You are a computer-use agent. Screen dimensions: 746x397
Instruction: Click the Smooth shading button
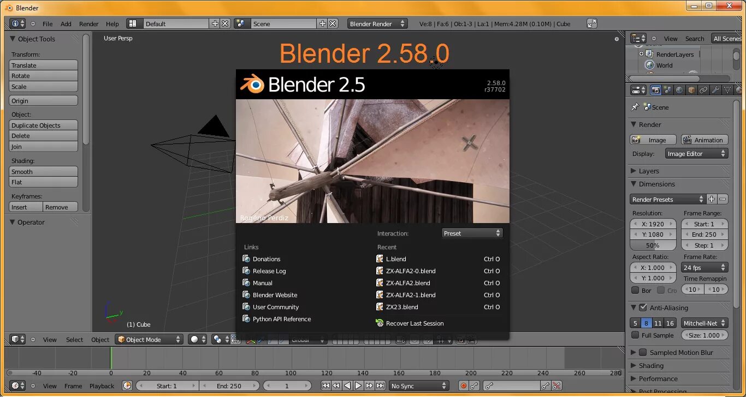tap(44, 171)
